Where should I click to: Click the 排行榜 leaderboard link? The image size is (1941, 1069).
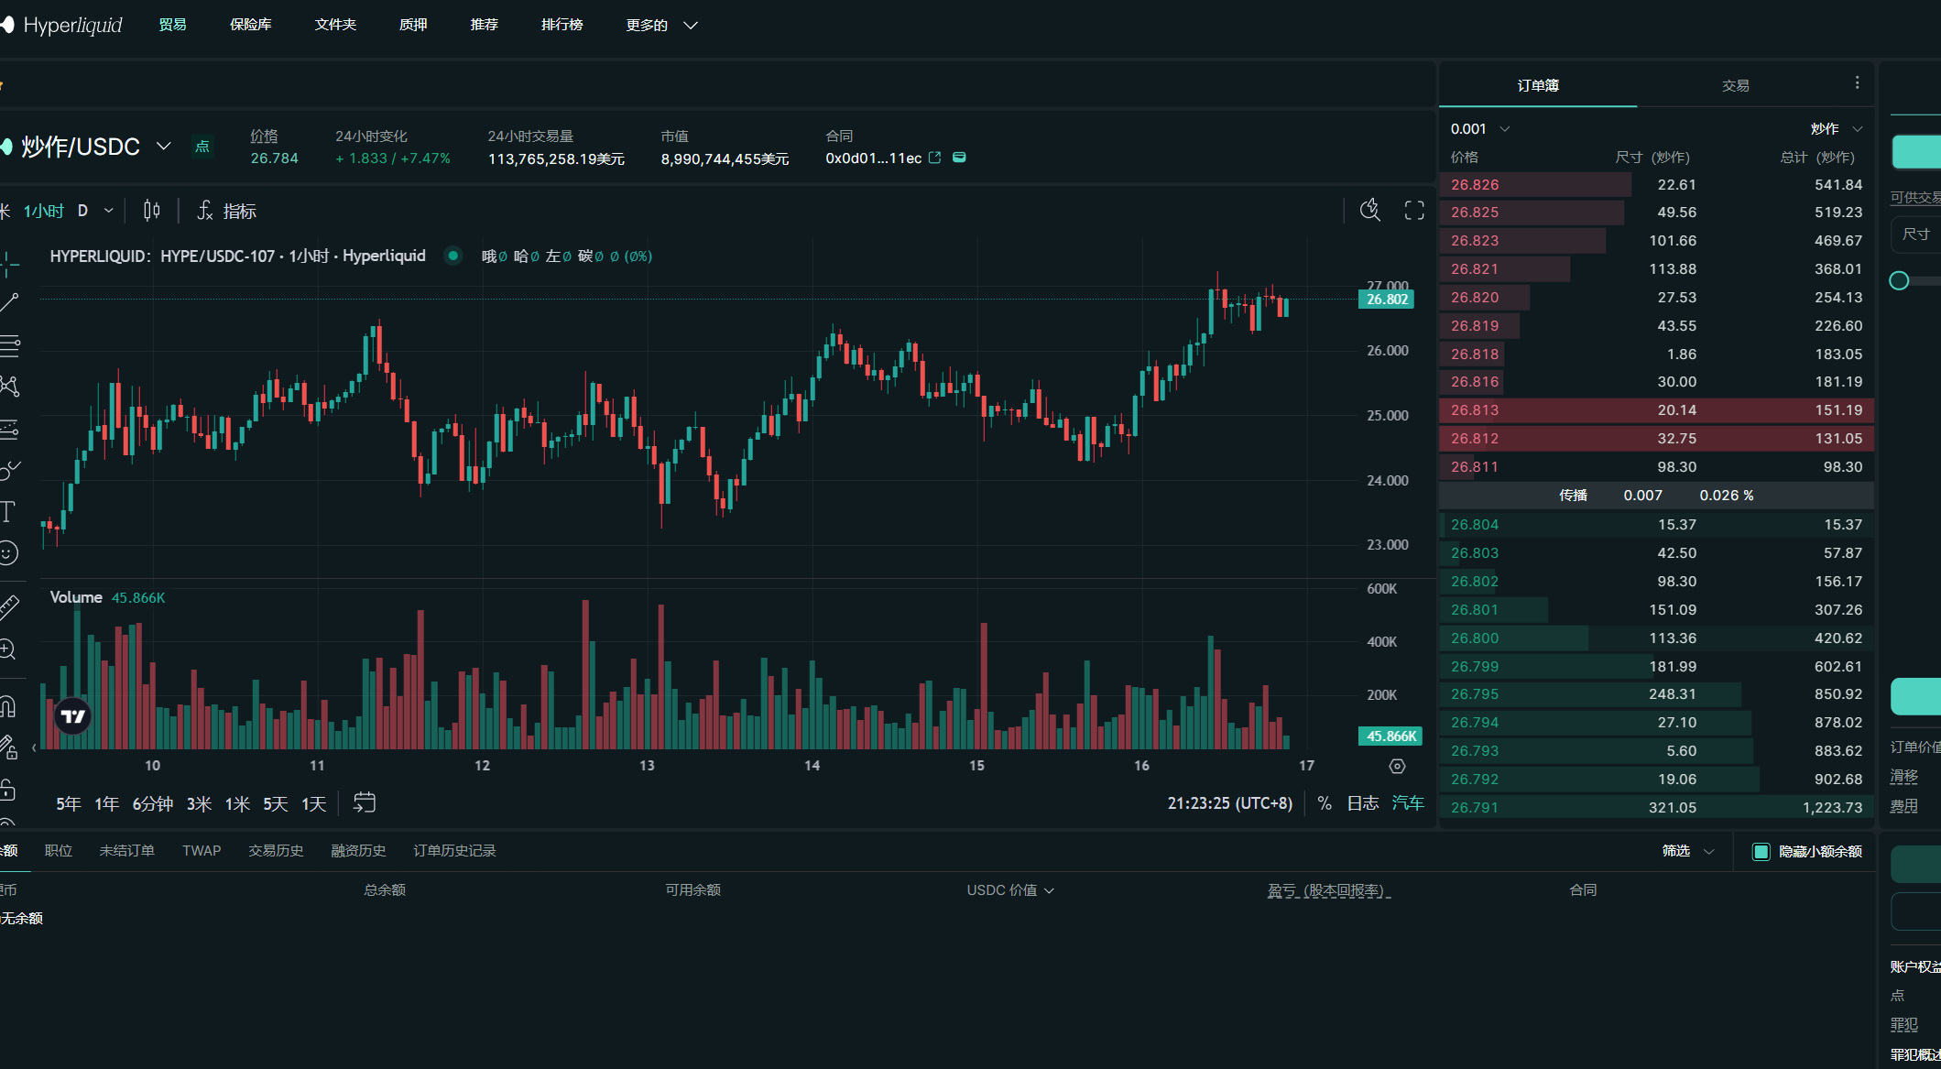point(562,25)
